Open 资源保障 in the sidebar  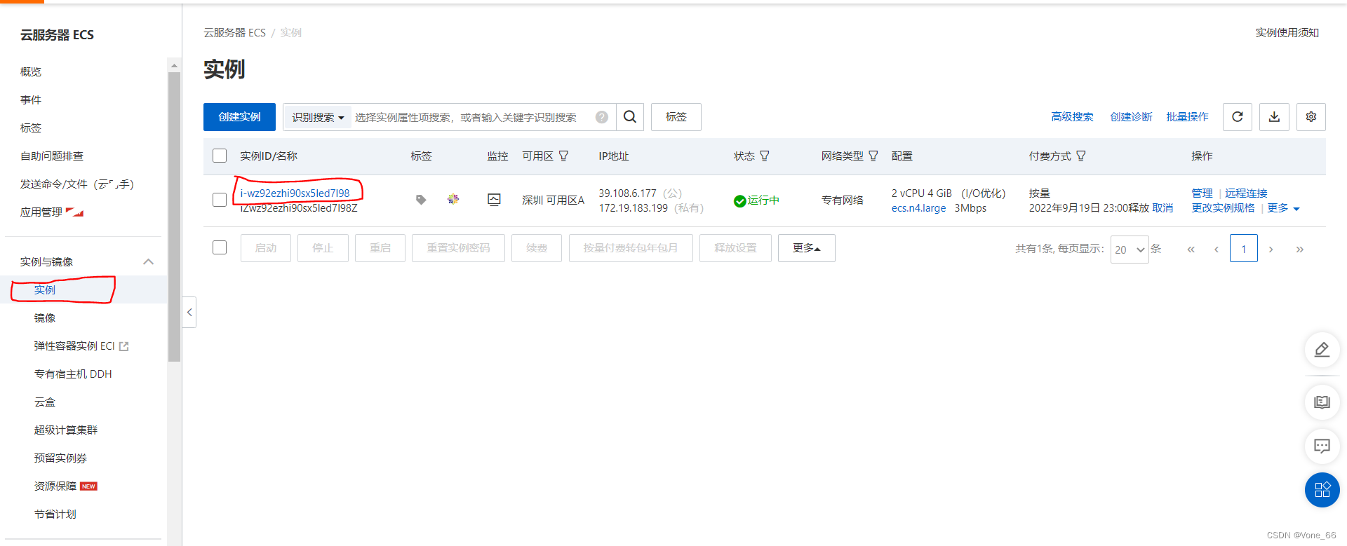(x=55, y=486)
